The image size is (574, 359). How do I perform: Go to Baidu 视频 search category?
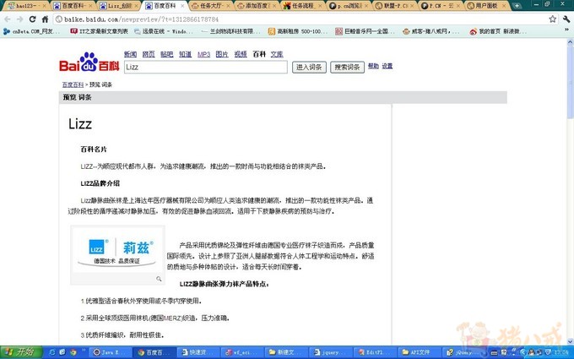tap(241, 54)
